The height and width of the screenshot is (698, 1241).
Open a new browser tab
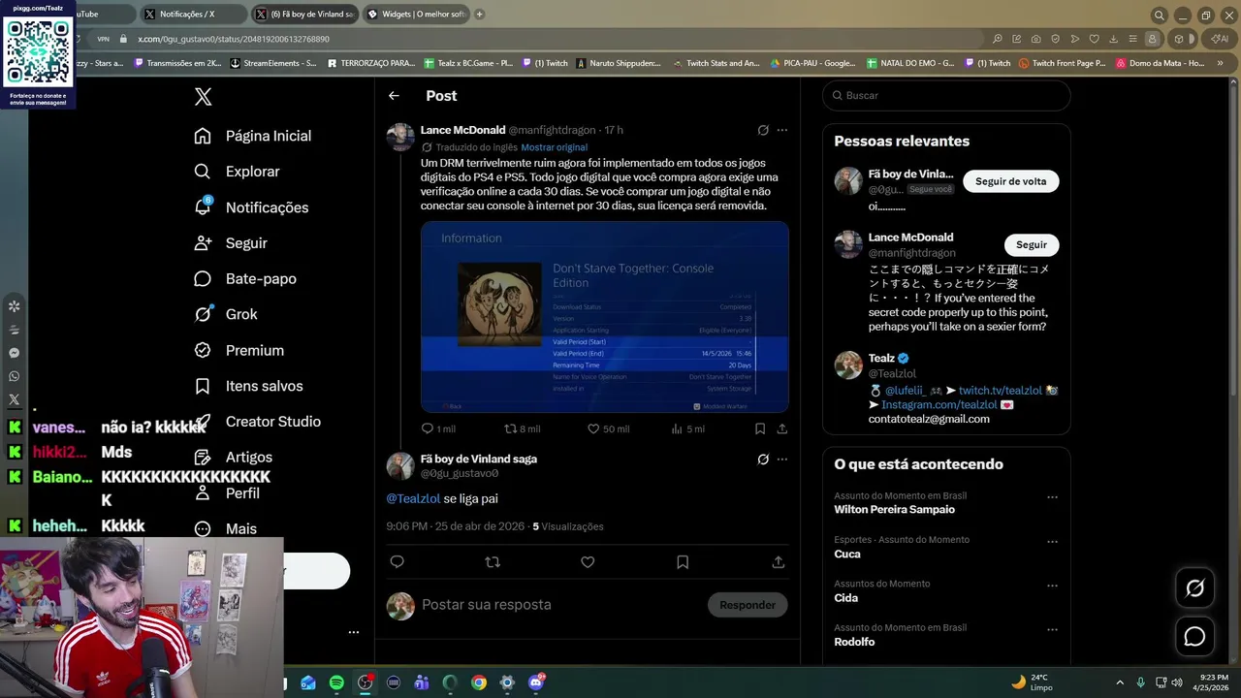[x=479, y=15]
